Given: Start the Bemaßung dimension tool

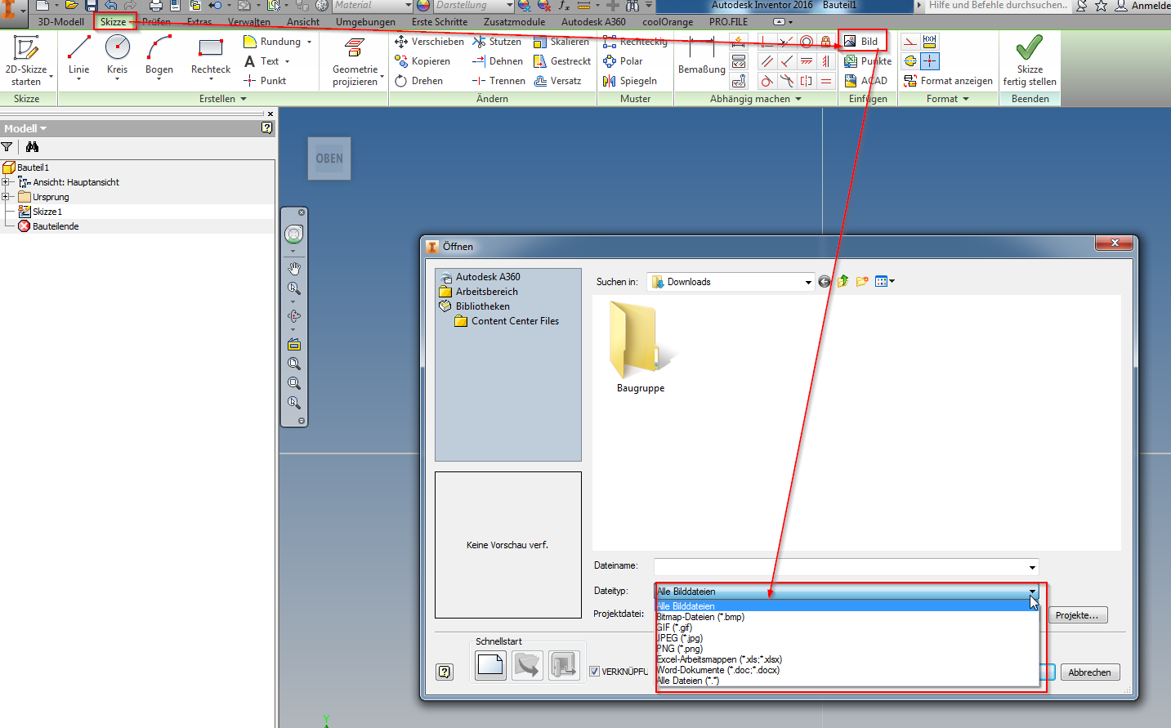Looking at the screenshot, I should click(701, 56).
